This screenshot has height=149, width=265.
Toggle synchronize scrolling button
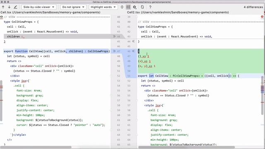[x=128, y=7]
